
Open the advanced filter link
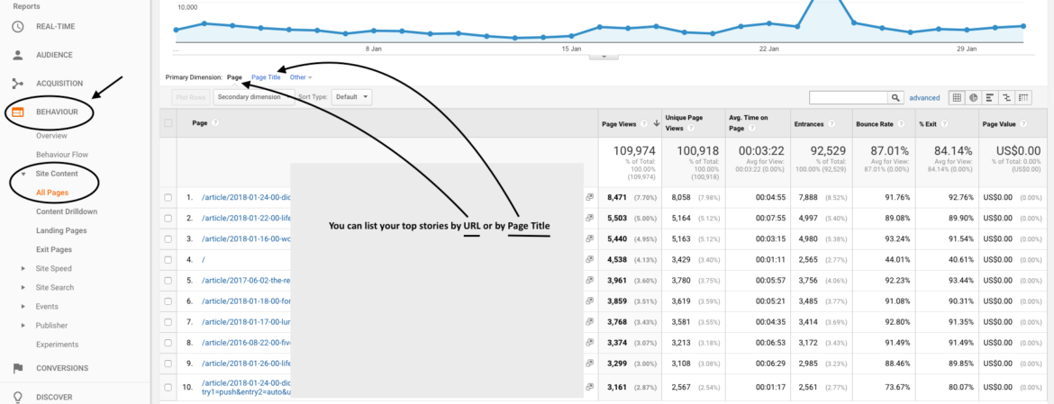click(x=924, y=98)
